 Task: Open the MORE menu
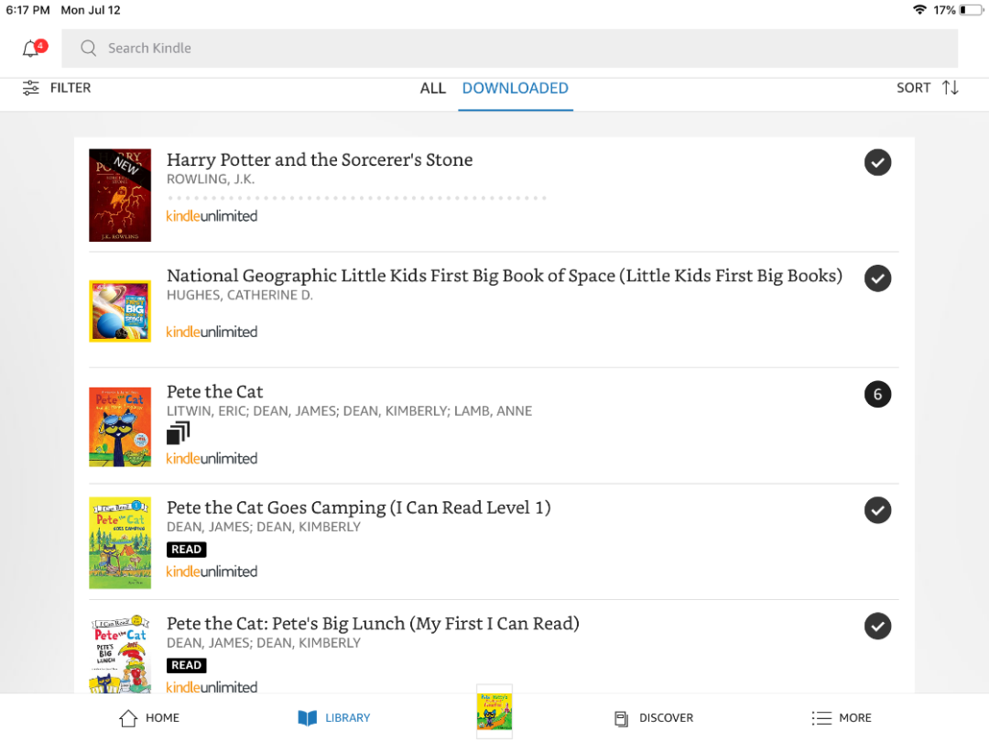click(x=842, y=718)
